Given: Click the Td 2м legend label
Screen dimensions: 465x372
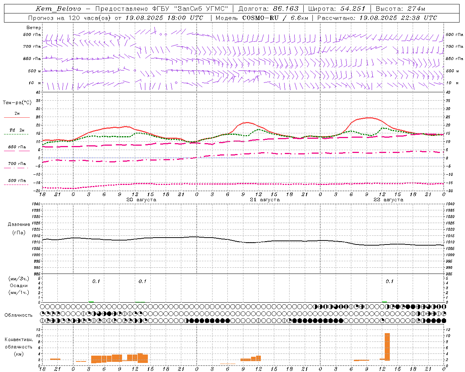Looking at the screenshot, I should coord(17,130).
